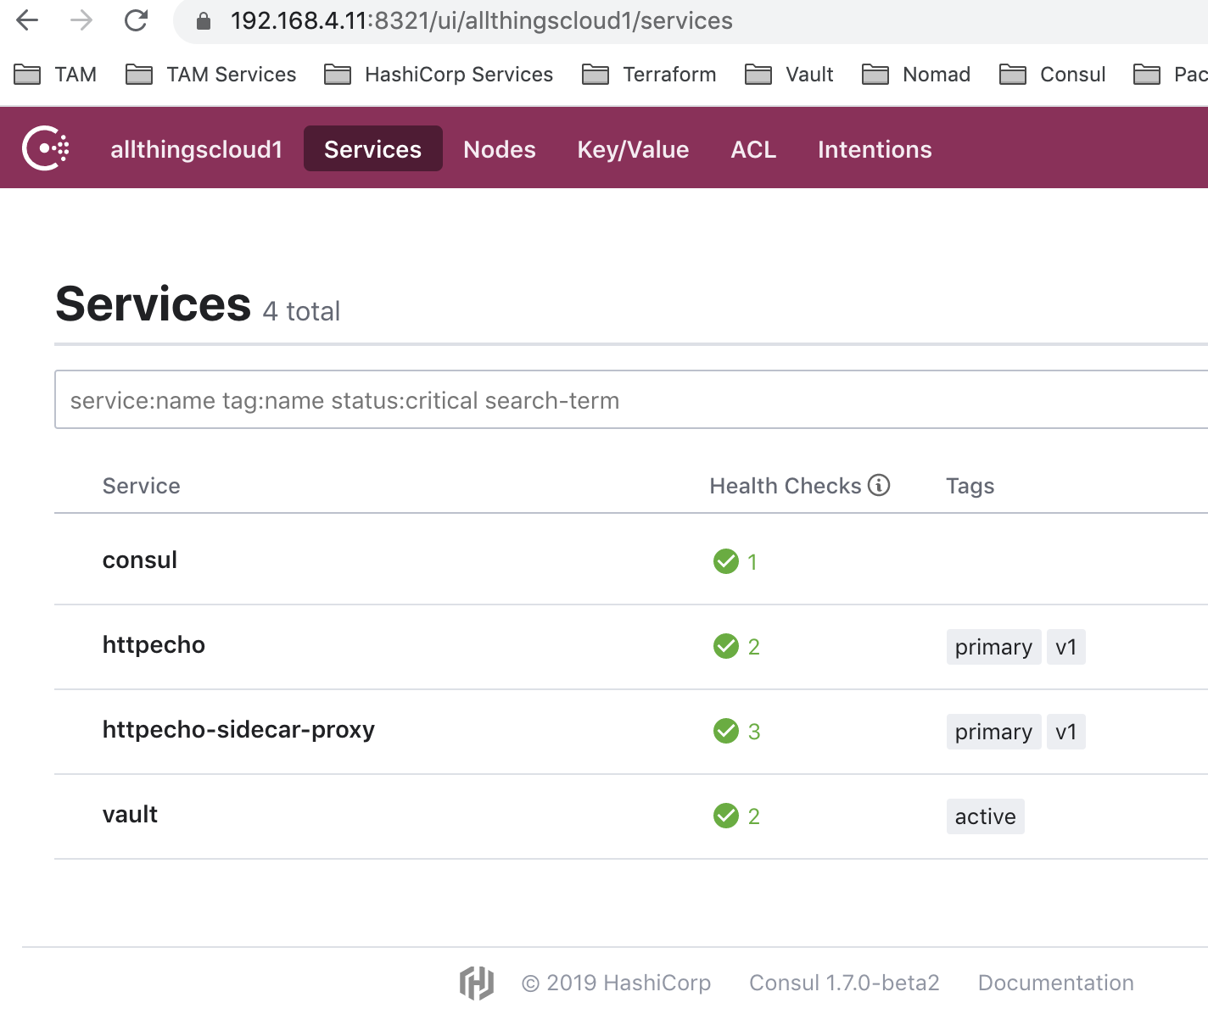Click the green check icon for httpecho
Image resolution: width=1208 pixels, height=1014 pixels.
click(726, 646)
